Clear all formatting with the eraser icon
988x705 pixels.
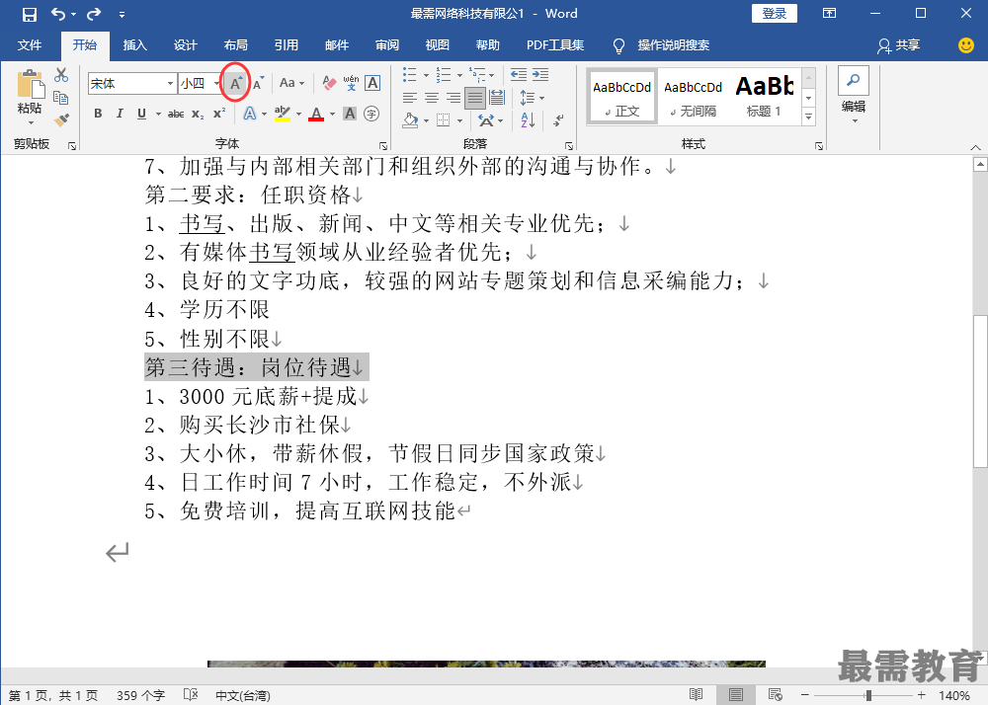(329, 83)
